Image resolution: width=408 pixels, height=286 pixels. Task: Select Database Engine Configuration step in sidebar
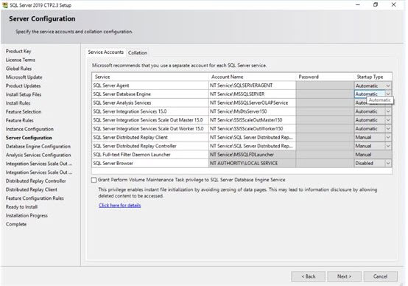(x=38, y=147)
